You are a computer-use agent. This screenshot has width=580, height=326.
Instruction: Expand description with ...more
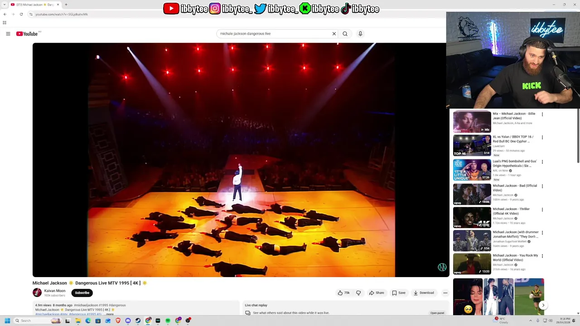pos(109,314)
